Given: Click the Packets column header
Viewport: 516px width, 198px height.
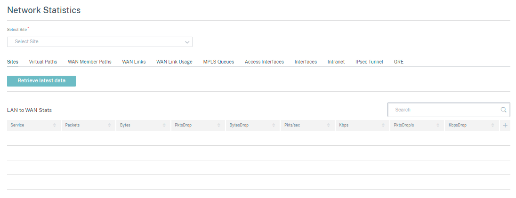Looking at the screenshot, I should tap(89, 125).
